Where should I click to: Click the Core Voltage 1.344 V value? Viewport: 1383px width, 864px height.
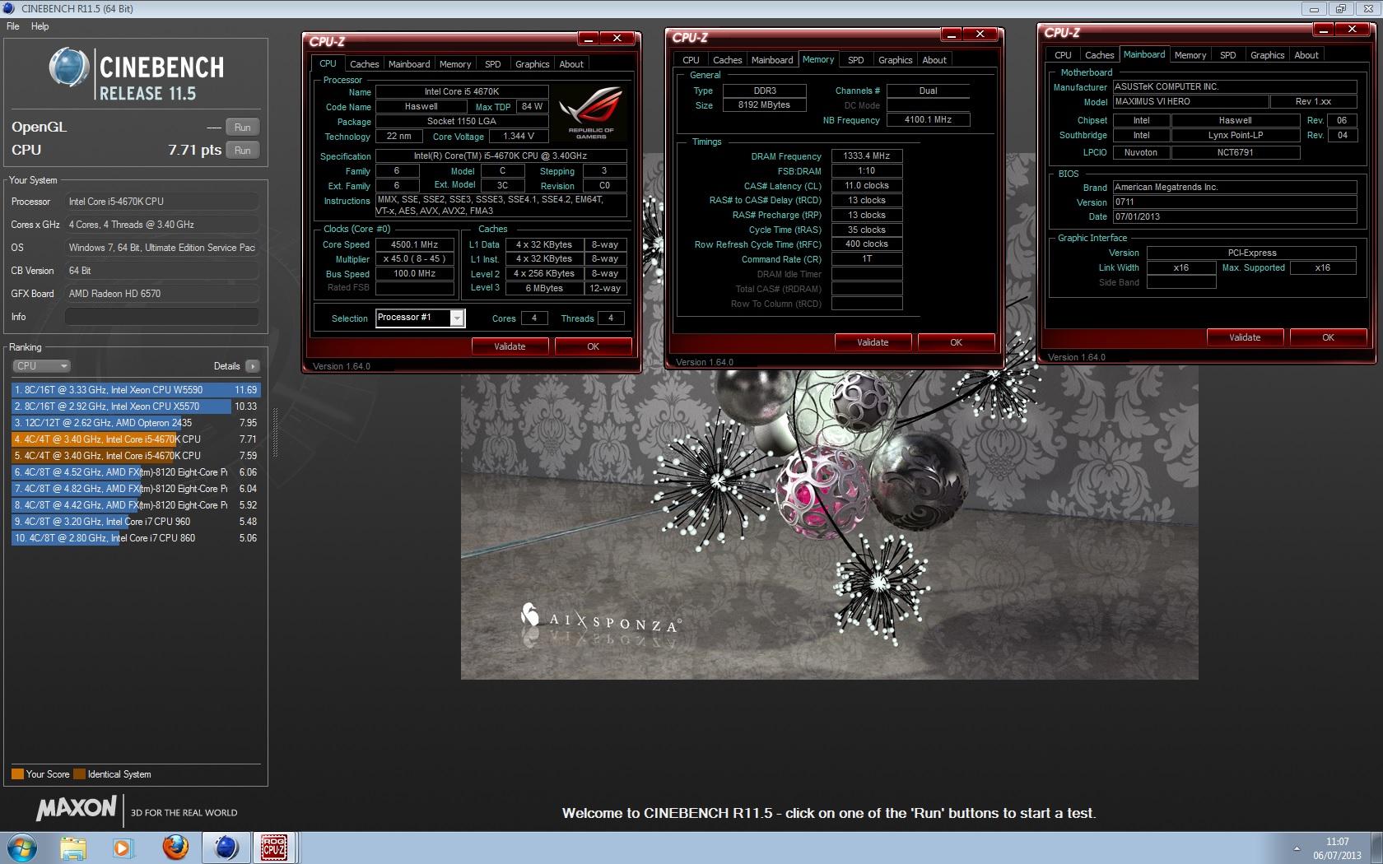tap(519, 137)
